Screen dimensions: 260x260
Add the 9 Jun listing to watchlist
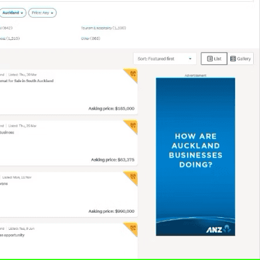pos(133,228)
